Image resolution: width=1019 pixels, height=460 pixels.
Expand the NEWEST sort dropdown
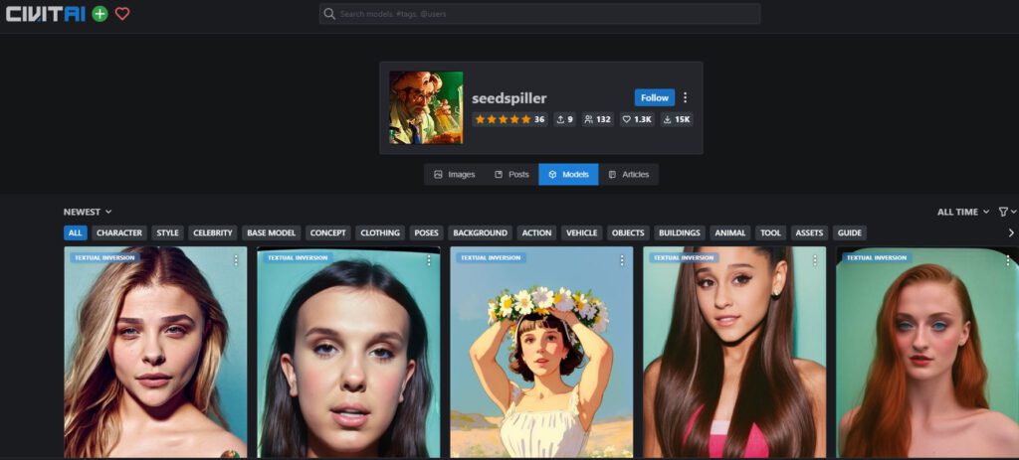(x=88, y=212)
